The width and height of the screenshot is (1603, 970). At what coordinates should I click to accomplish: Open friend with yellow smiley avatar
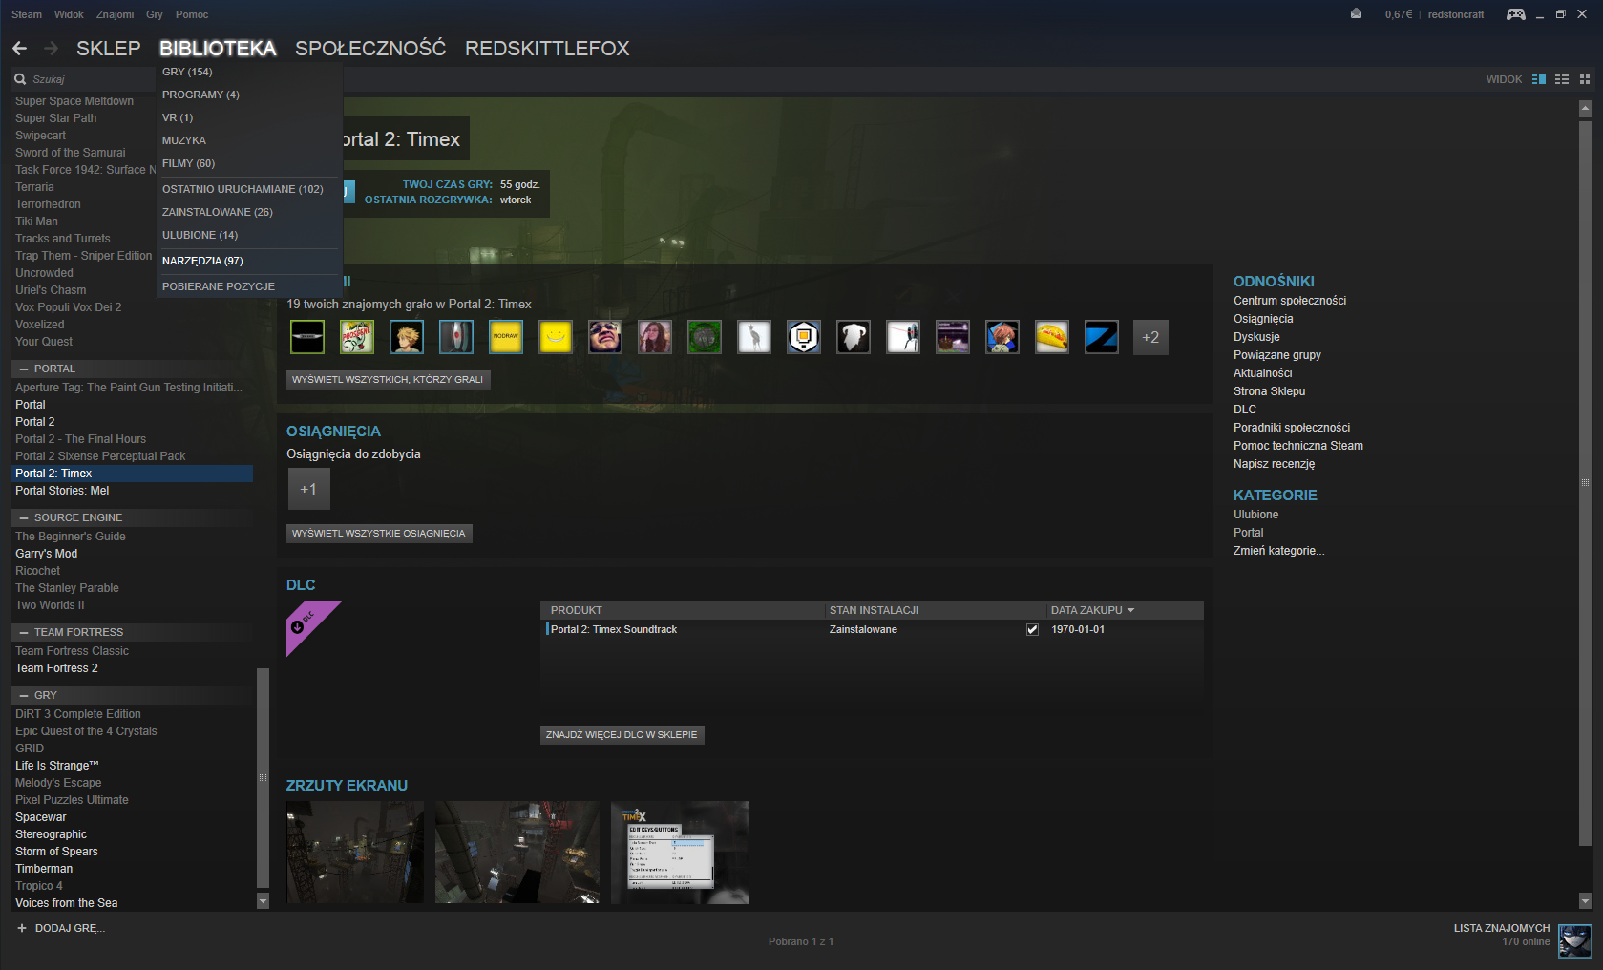click(556, 337)
